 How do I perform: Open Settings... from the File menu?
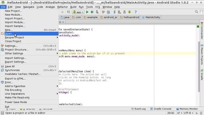29,46
